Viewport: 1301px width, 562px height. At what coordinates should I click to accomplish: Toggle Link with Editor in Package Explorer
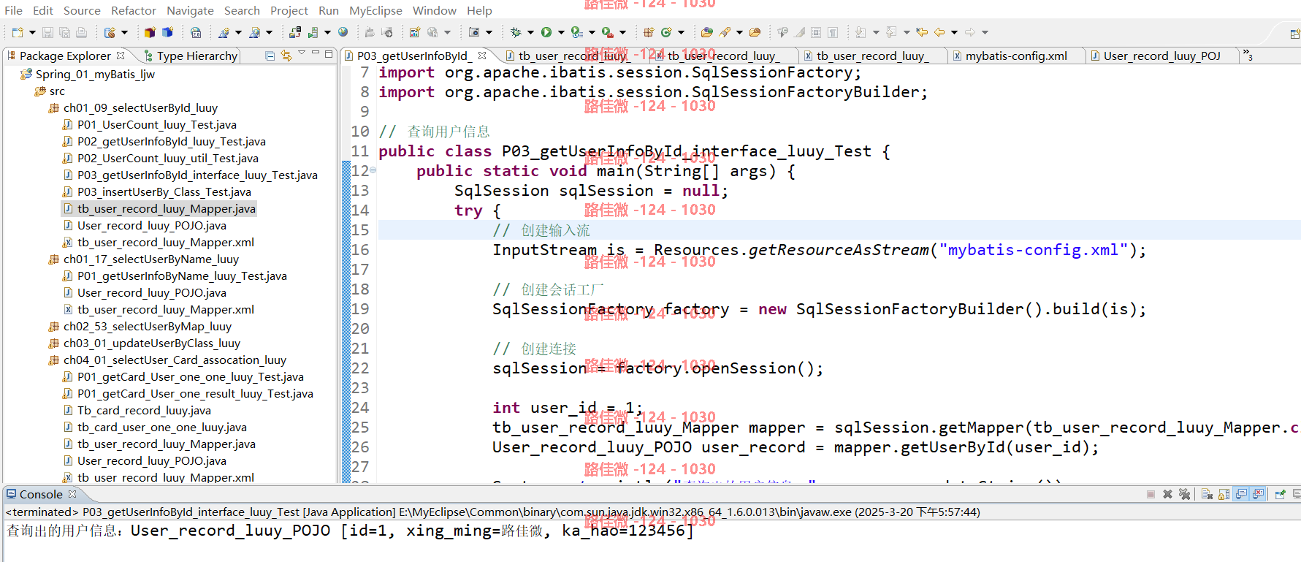pyautogui.click(x=286, y=56)
